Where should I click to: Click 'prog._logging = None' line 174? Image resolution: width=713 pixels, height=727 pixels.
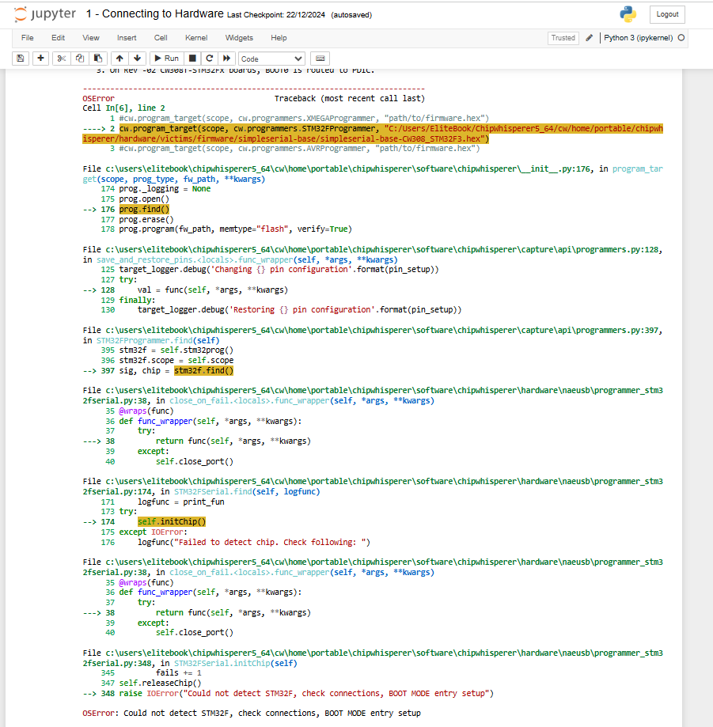(165, 189)
